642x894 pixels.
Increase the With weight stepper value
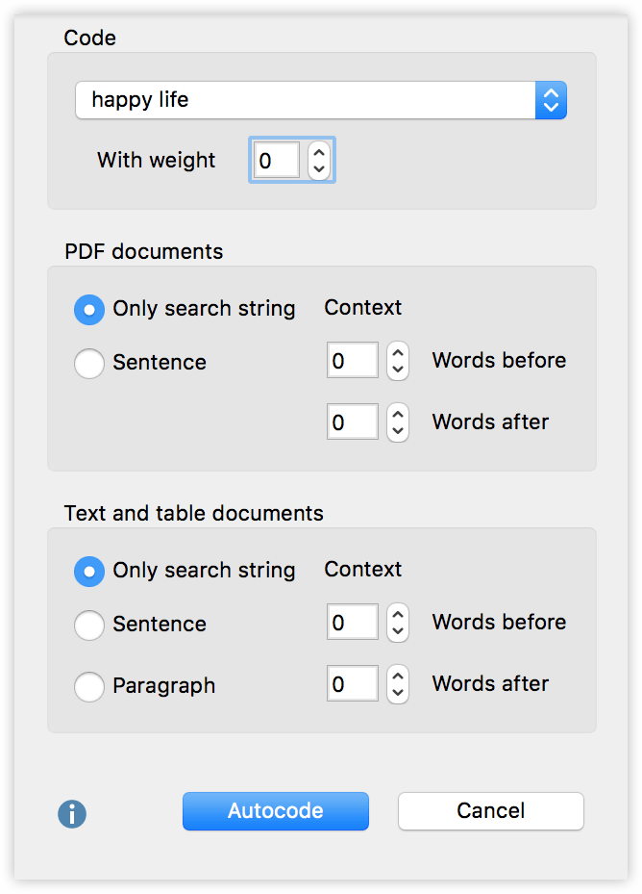pos(319,153)
